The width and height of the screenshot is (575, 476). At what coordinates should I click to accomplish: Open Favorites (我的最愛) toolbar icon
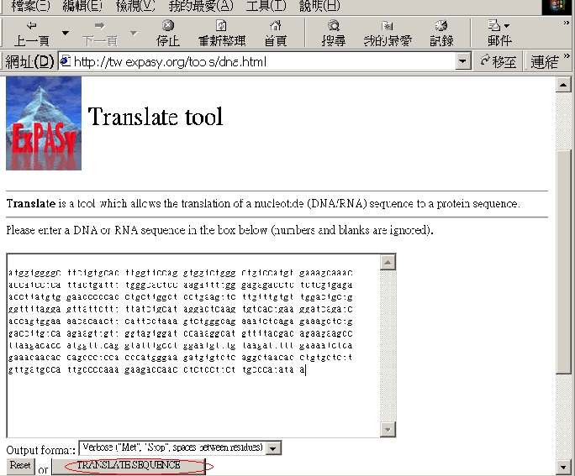387,27
